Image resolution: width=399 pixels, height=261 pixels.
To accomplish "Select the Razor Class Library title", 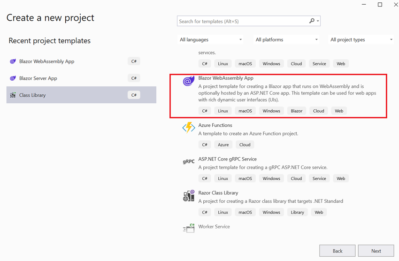I will [x=218, y=193].
